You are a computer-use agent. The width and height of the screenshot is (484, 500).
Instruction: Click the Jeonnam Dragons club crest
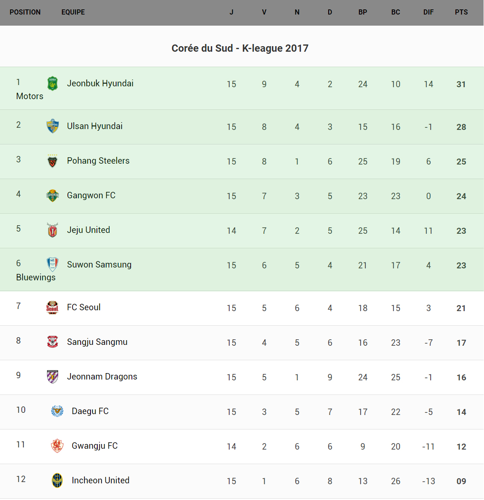point(52,376)
